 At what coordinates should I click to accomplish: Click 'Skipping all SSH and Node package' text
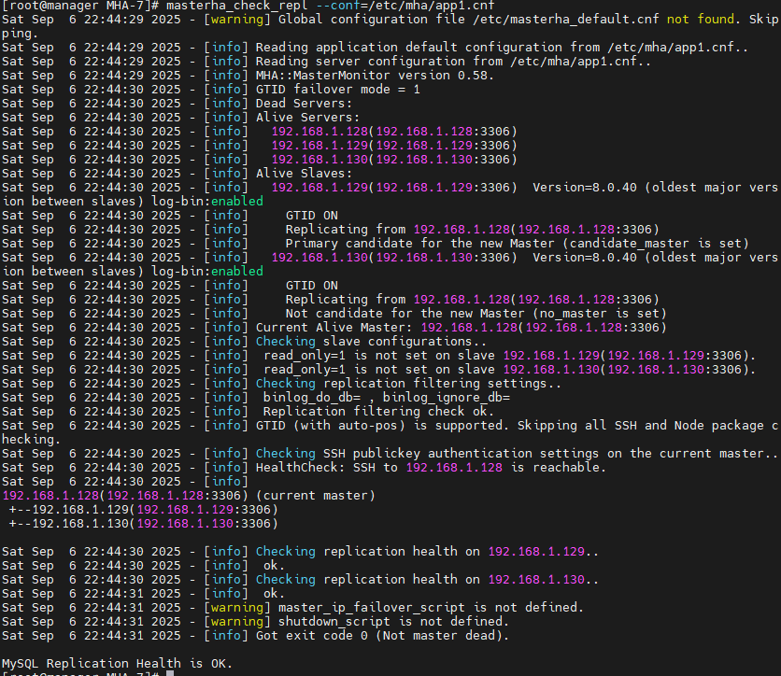[x=643, y=425]
